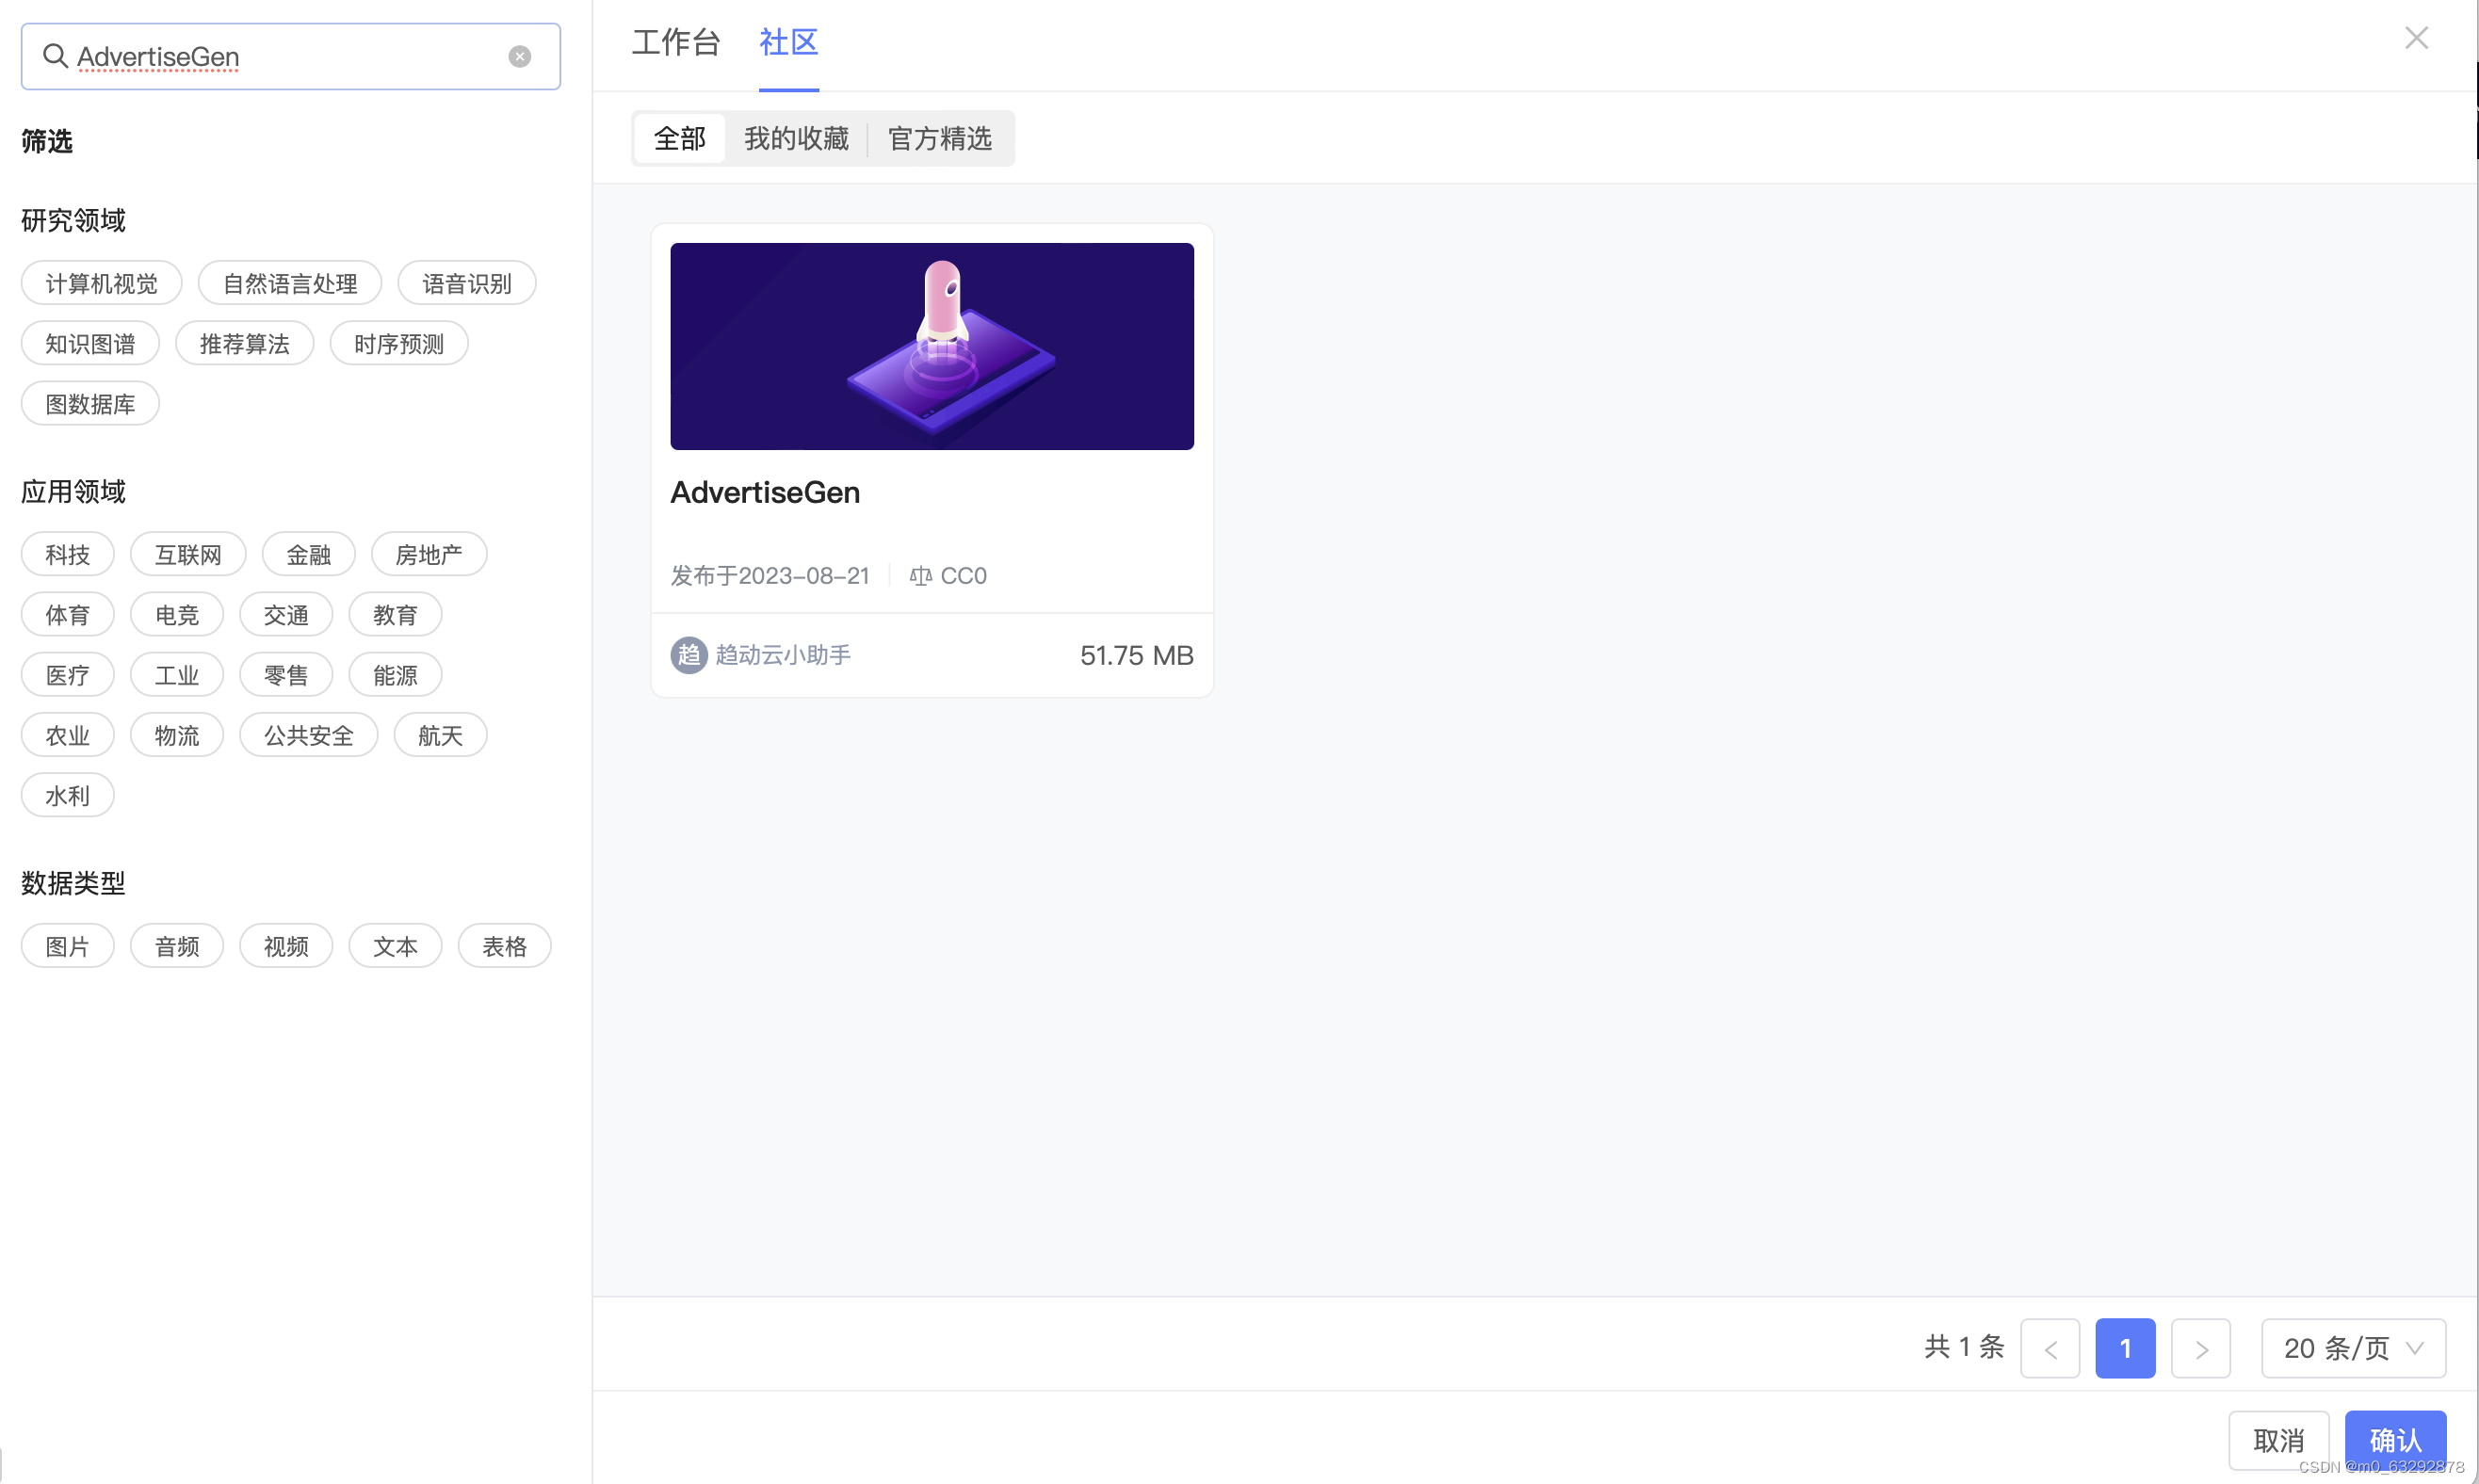Clear the AdvertiseGen search text
Screen dimensions: 2479x1484
point(519,57)
